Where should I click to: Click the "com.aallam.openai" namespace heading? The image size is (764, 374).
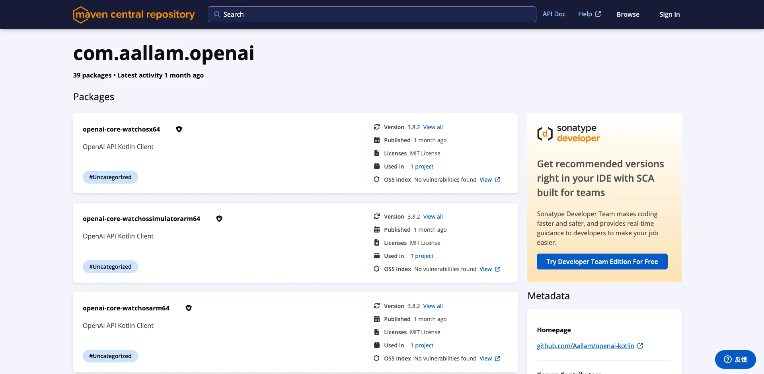point(164,53)
